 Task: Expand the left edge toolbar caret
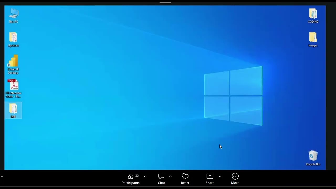click(x=2, y=176)
